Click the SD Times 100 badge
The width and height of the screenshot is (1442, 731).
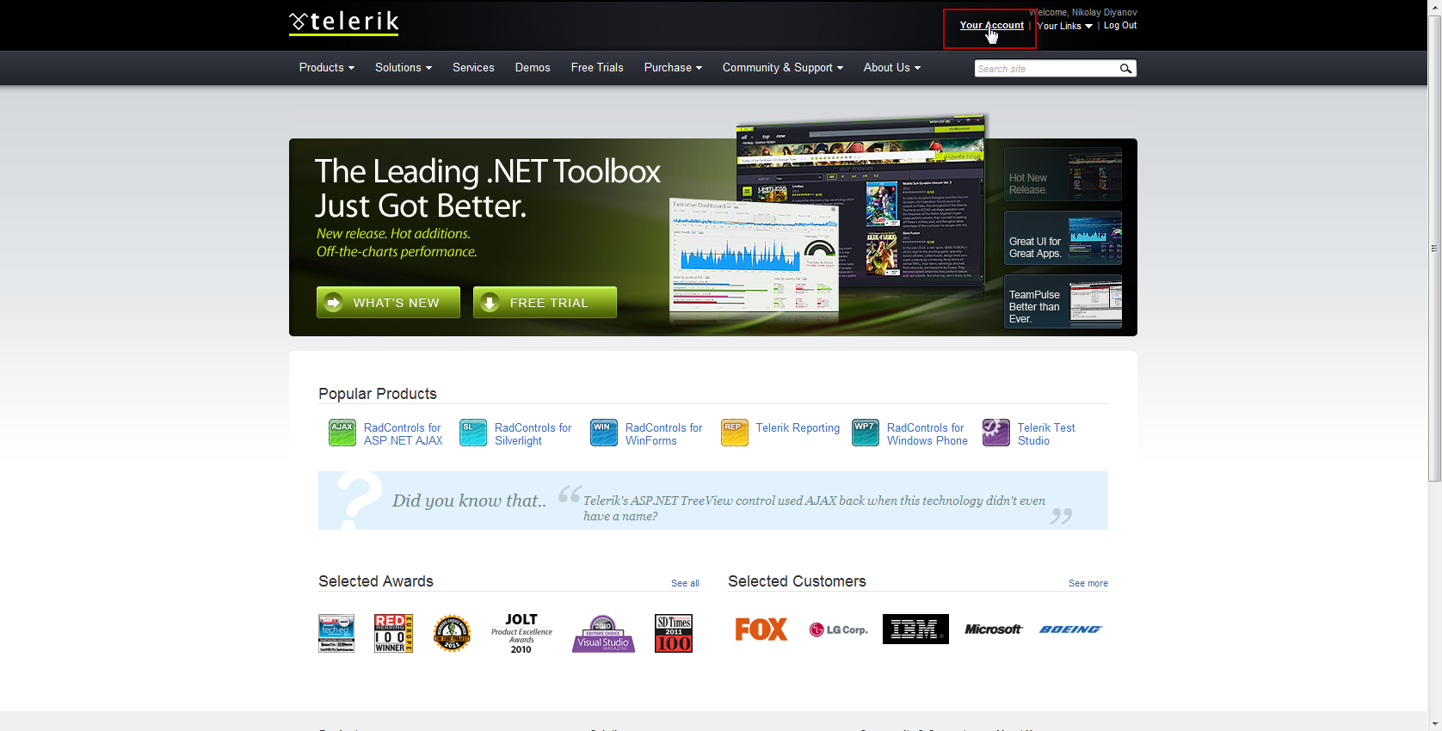(674, 633)
